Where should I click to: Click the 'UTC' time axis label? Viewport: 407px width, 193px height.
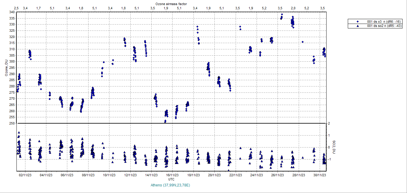click(171, 179)
